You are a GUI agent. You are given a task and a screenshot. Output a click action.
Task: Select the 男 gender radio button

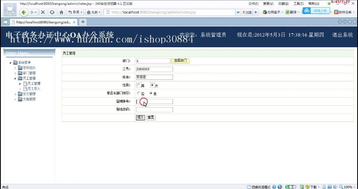(138, 85)
